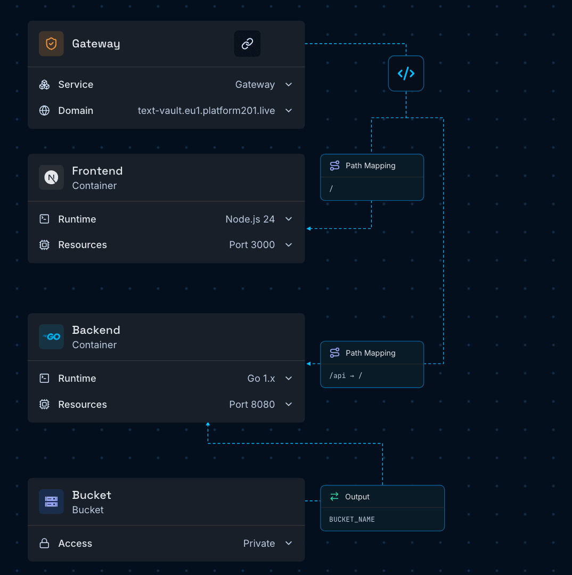Click the Backend Resources chip icon
The image size is (572, 575).
point(44,404)
